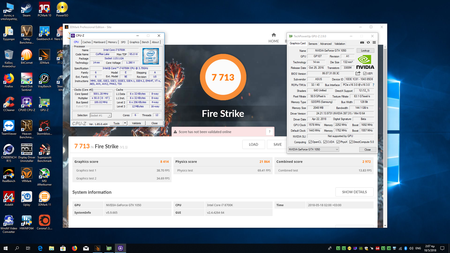Click the SHOW DETAILS button
This screenshot has height=253, width=450.
[x=354, y=192]
